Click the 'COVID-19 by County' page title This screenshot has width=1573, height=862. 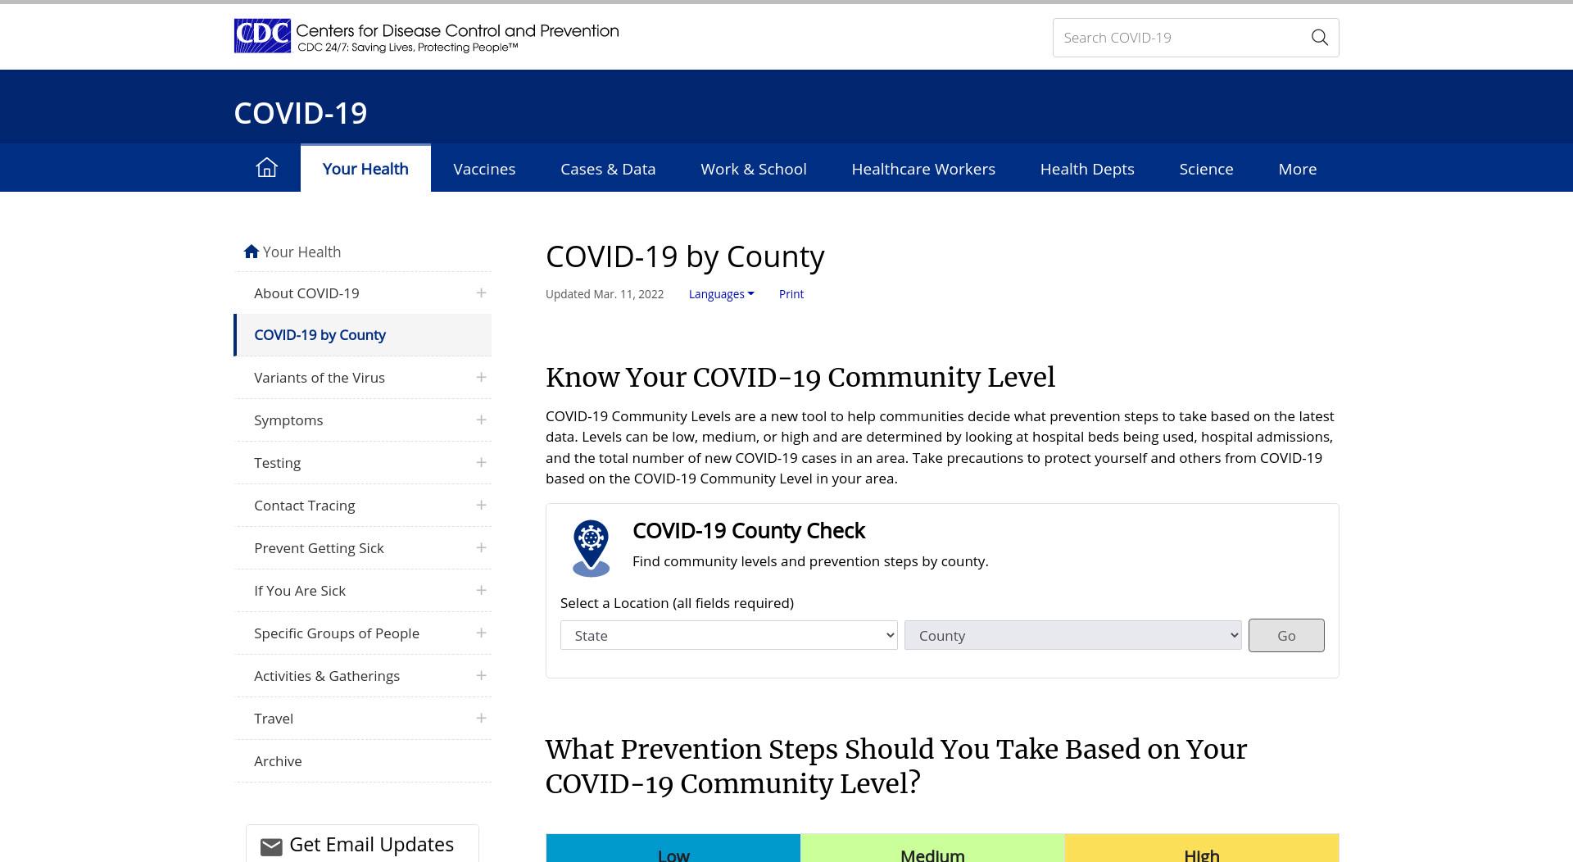[x=685, y=256]
